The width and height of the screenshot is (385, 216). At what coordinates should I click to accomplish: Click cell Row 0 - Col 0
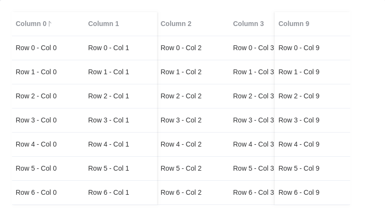36,48
